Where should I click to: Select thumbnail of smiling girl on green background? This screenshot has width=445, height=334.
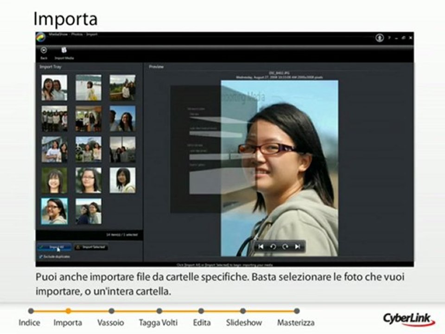coord(54,180)
